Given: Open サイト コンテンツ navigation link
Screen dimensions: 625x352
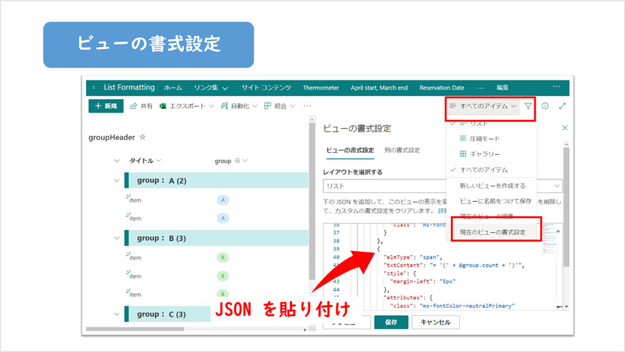Looking at the screenshot, I should coord(266,88).
